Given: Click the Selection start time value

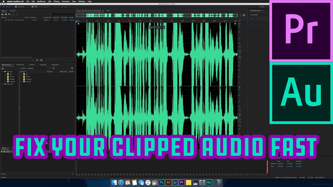Looking at the screenshot, I should coord(280,164).
